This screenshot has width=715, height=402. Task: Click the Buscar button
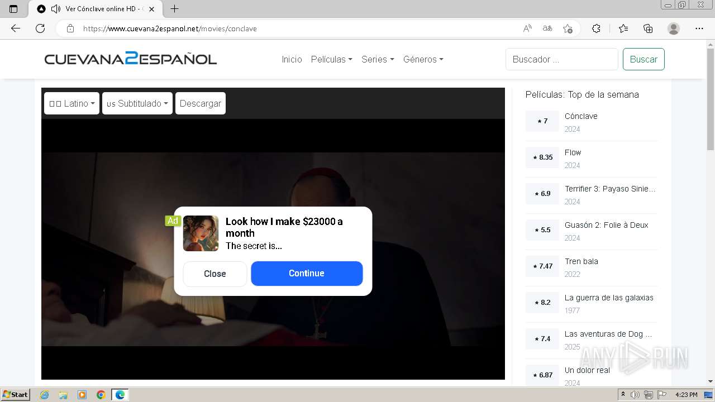point(643,59)
